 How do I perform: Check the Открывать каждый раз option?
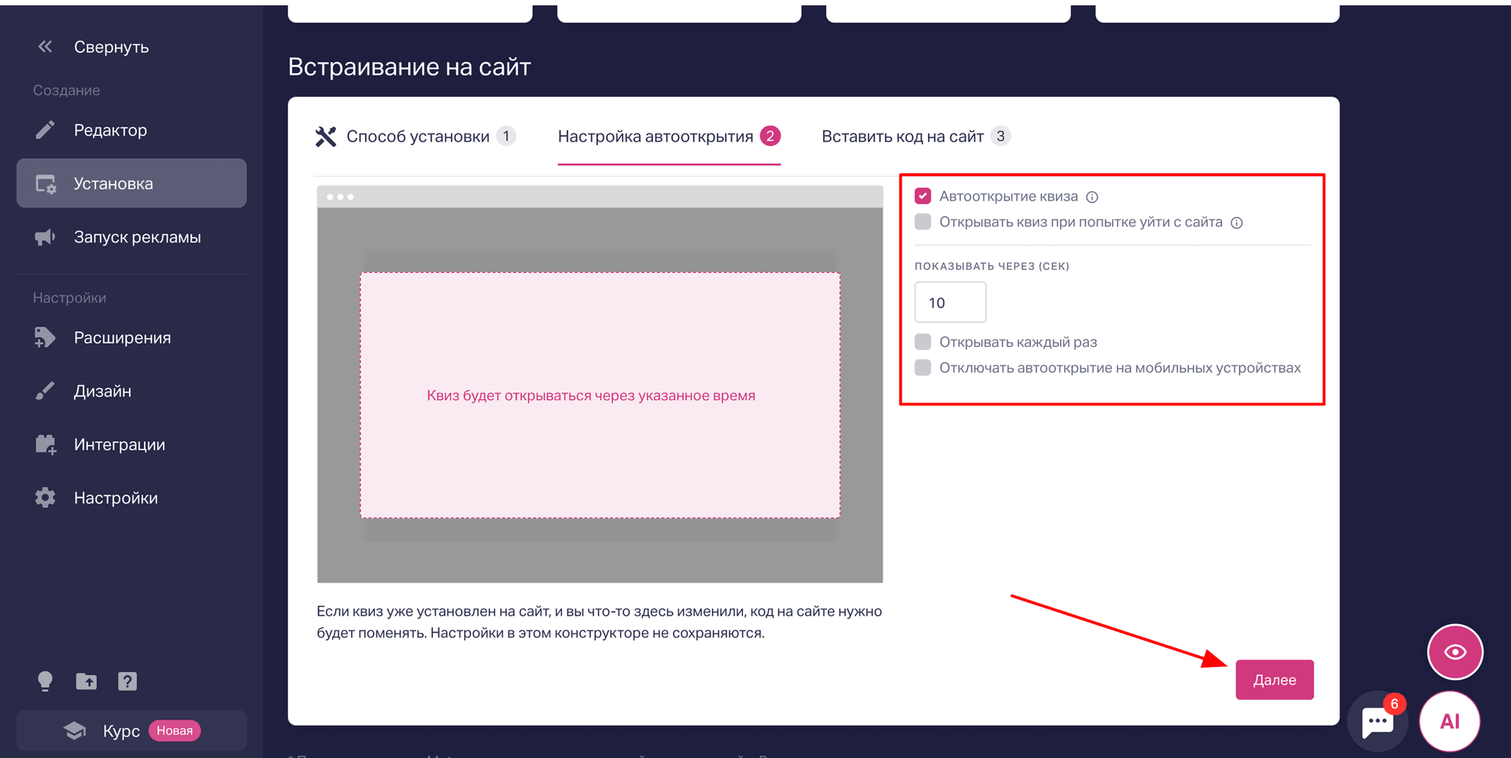point(923,341)
